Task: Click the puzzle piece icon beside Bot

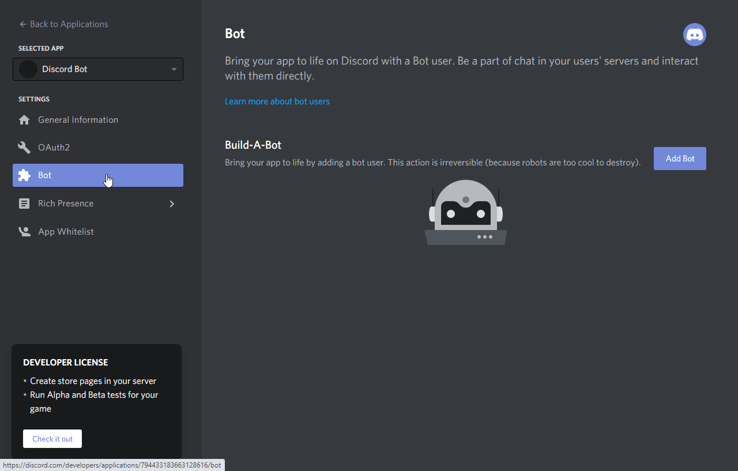Action: (24, 175)
